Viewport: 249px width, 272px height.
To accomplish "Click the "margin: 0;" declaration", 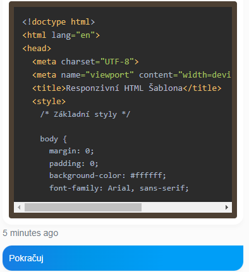I will tap(71, 151).
